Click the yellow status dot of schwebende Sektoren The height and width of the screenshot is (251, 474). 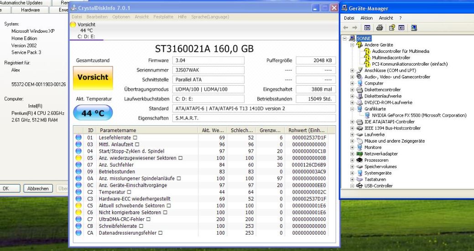[78, 205]
